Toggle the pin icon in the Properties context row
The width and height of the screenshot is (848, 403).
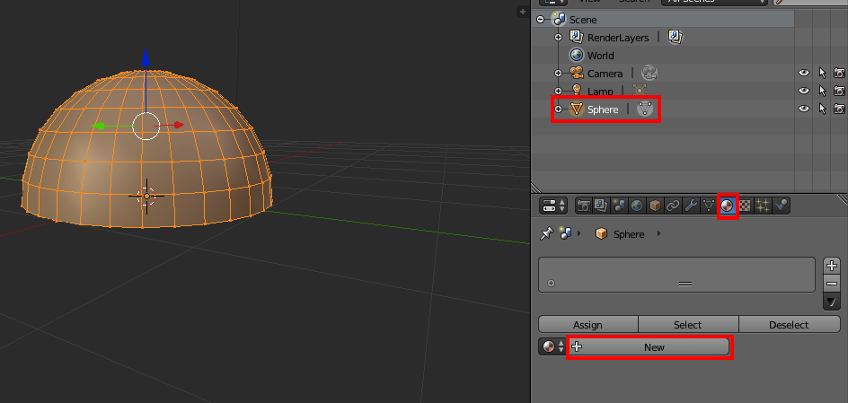pyautogui.click(x=547, y=234)
